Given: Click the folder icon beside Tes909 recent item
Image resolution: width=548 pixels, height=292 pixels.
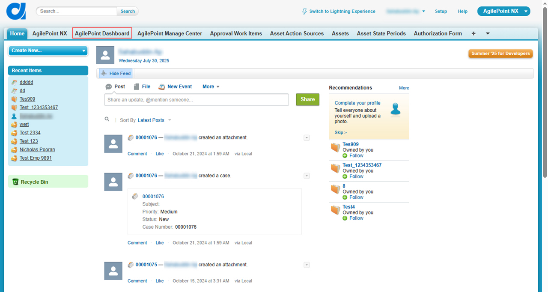Looking at the screenshot, I should (x=14, y=99).
